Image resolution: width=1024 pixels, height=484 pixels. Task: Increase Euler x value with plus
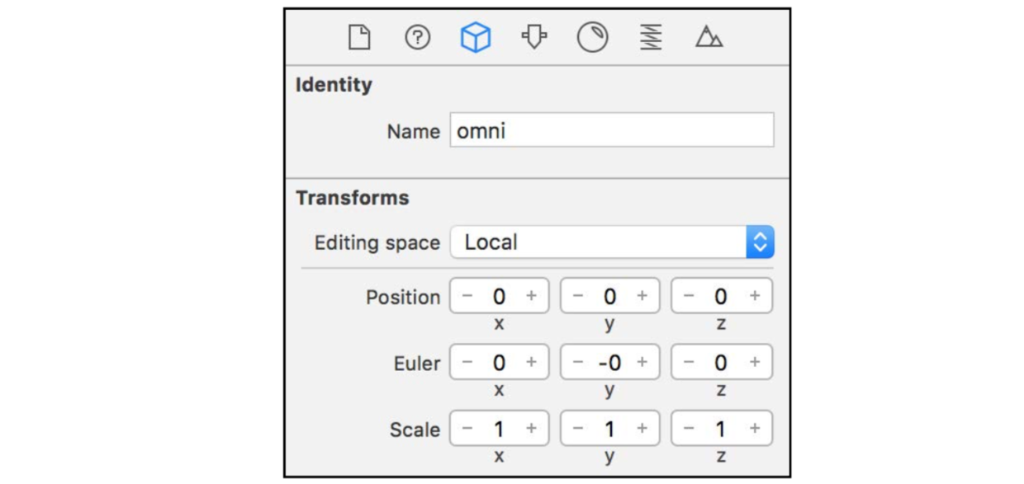point(532,362)
